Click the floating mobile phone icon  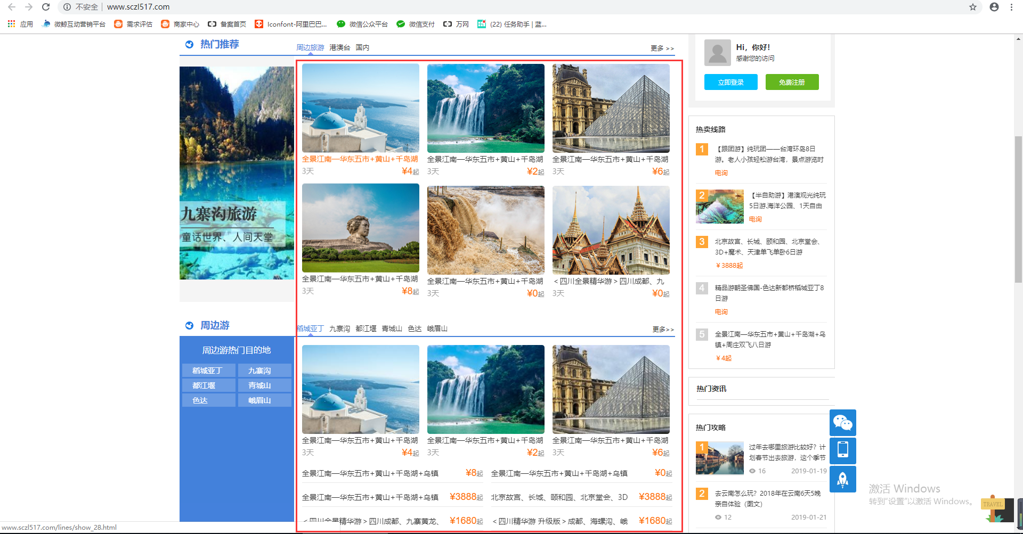842,450
